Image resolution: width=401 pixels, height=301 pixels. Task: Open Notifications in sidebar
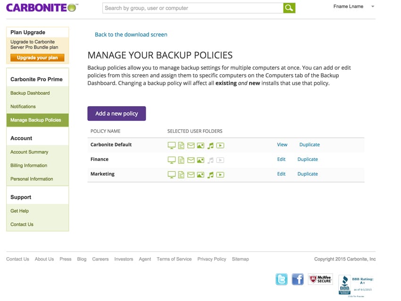coord(23,106)
